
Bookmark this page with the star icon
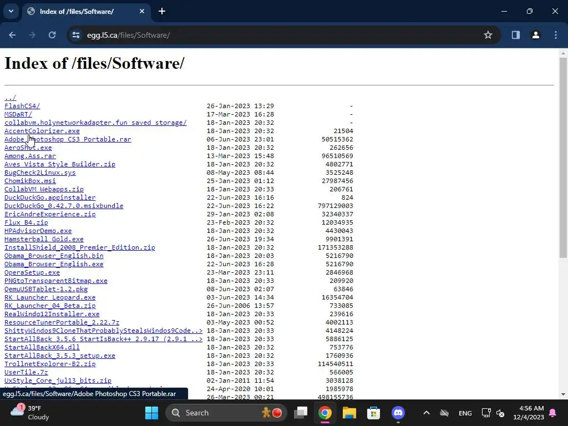(488, 35)
